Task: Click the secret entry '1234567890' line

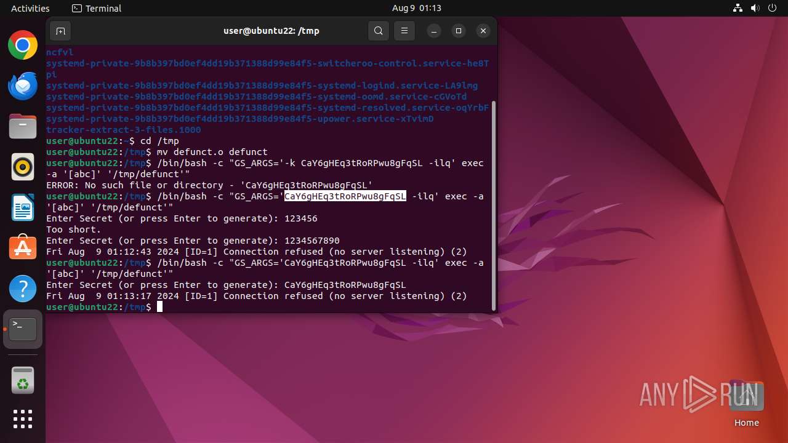Action: (x=193, y=241)
